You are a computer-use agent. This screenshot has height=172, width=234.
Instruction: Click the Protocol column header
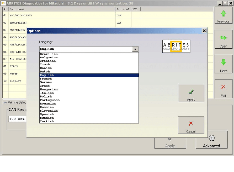point(123,9)
